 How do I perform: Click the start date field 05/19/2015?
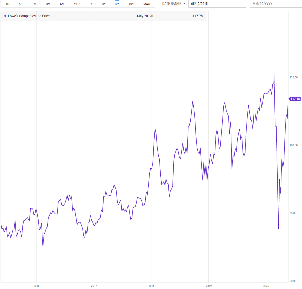pos(217,4)
